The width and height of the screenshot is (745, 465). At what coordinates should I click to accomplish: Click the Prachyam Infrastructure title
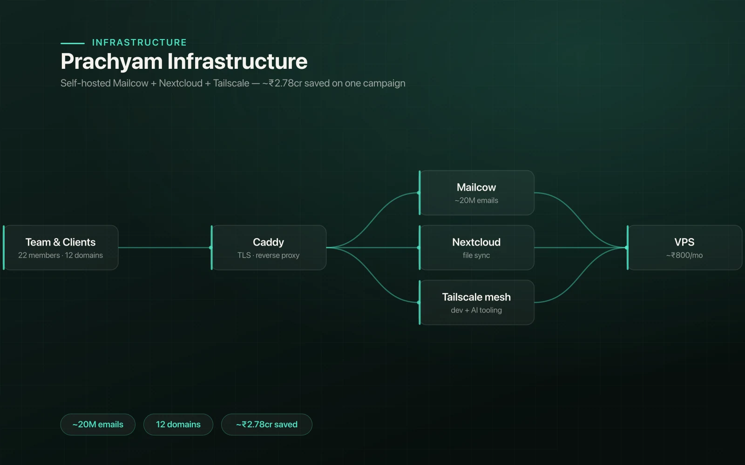coord(184,61)
